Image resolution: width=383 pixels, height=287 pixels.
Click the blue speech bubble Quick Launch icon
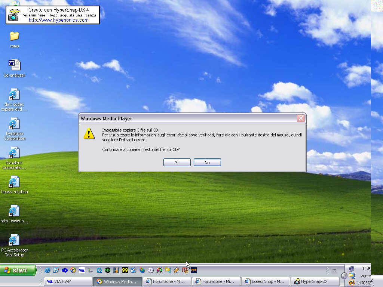pos(64,270)
